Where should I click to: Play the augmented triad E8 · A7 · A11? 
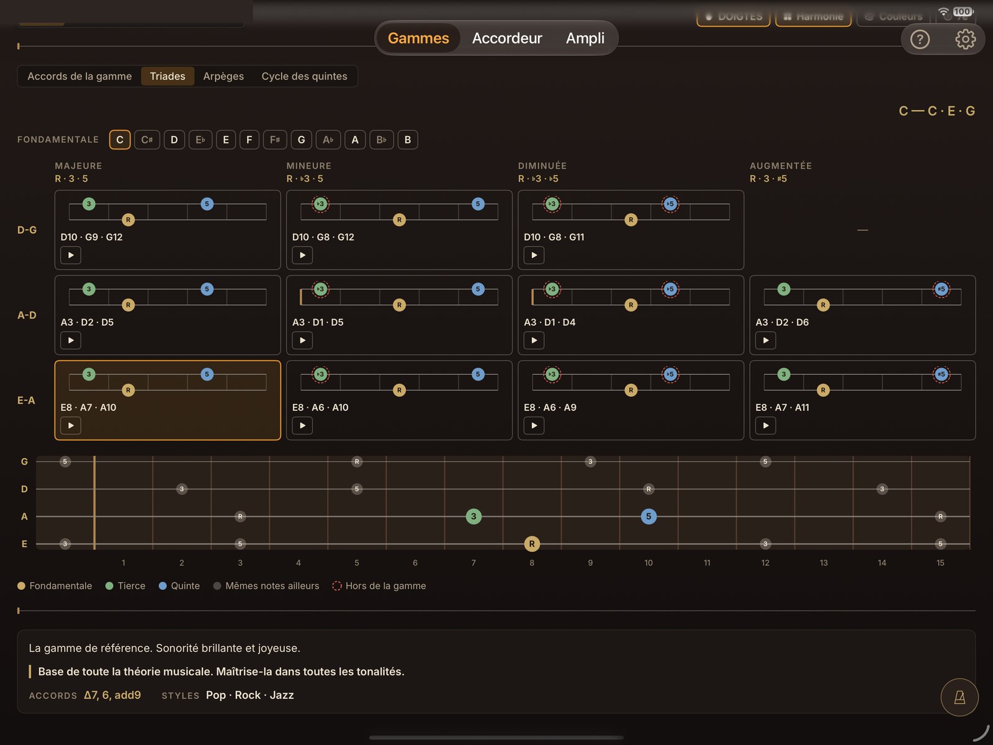[x=766, y=425]
